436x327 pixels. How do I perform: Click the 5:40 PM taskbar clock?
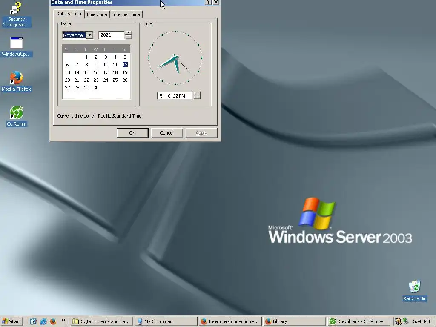[x=421, y=321]
